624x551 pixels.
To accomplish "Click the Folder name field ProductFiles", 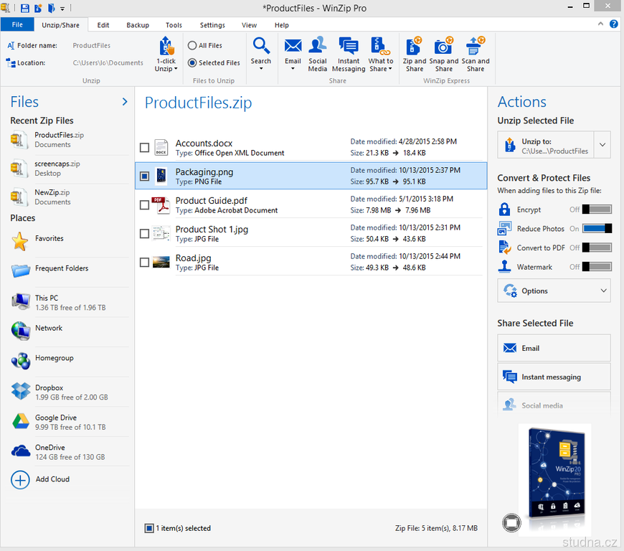I will point(92,45).
